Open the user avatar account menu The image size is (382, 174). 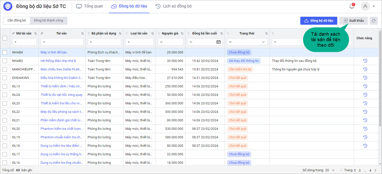[365, 6]
